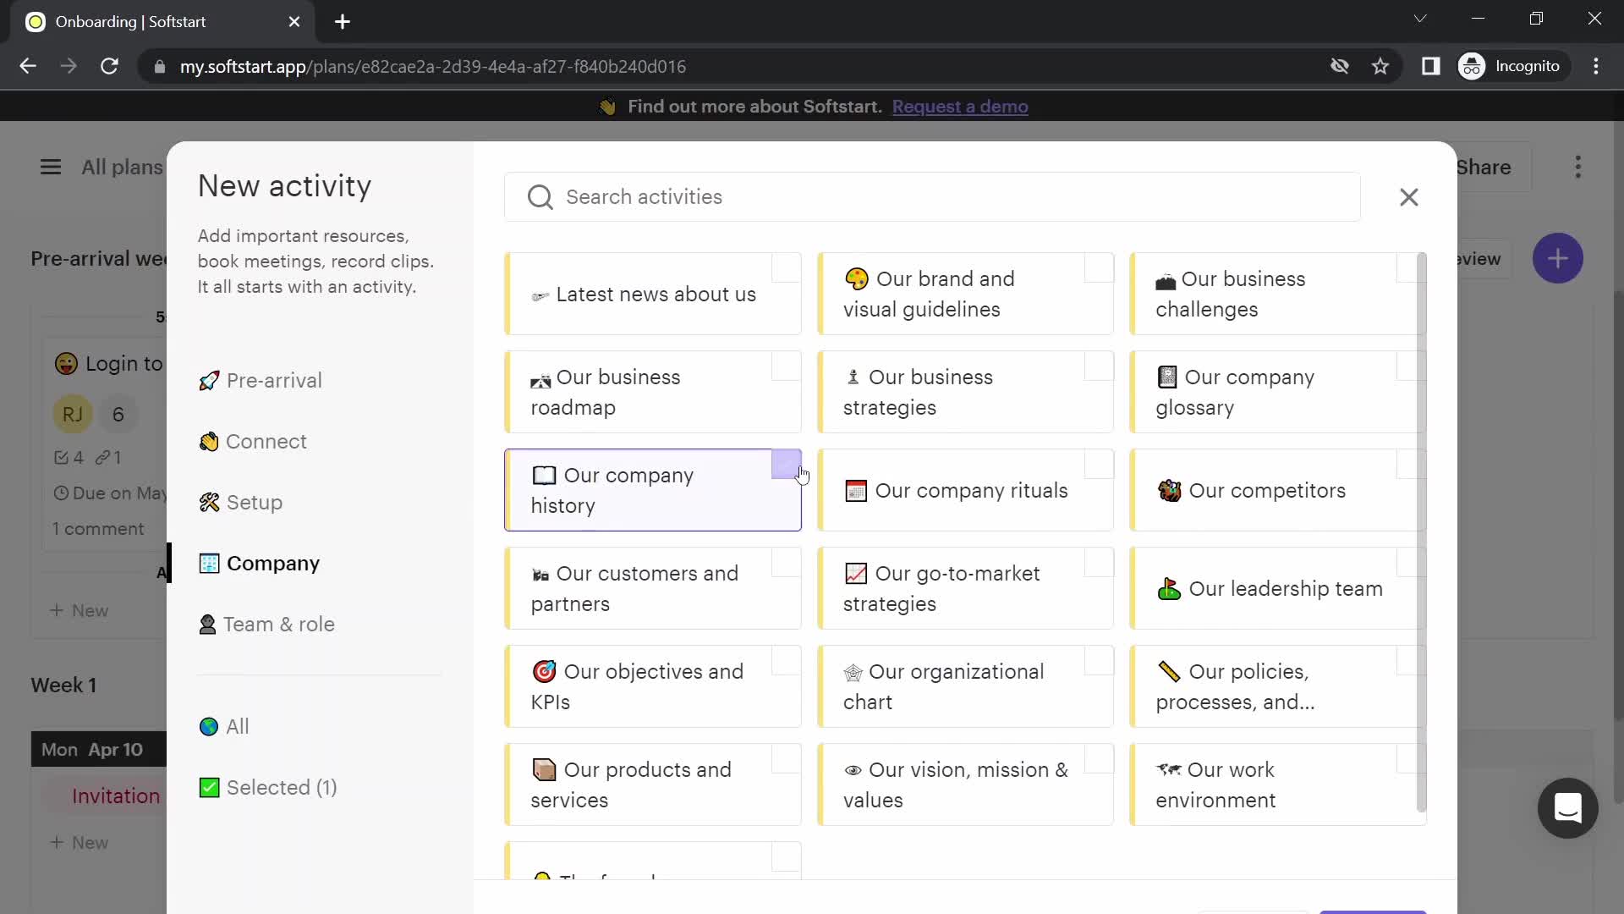Tick checkbox on Our objectives and KPIs
Image resolution: width=1624 pixels, height=914 pixels.
[x=786, y=661]
